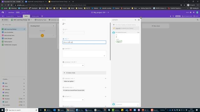Screen dimensions: 200x112
Task: Open the Customize cards option
Action: point(54,20)
